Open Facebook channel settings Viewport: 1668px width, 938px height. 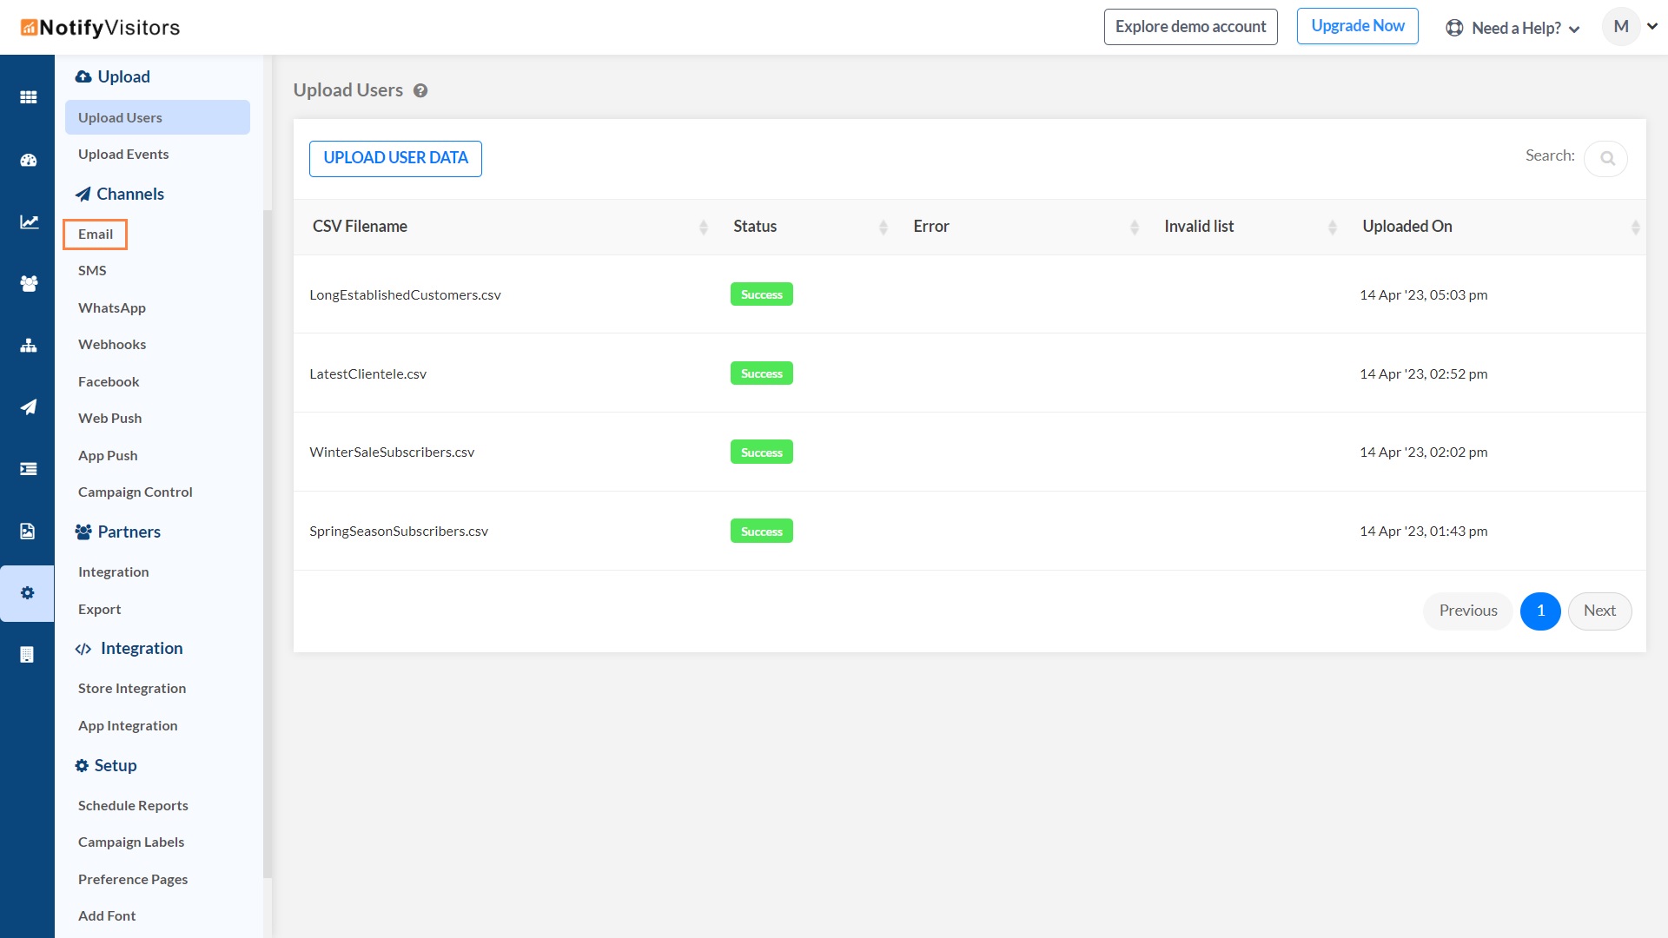click(x=109, y=382)
